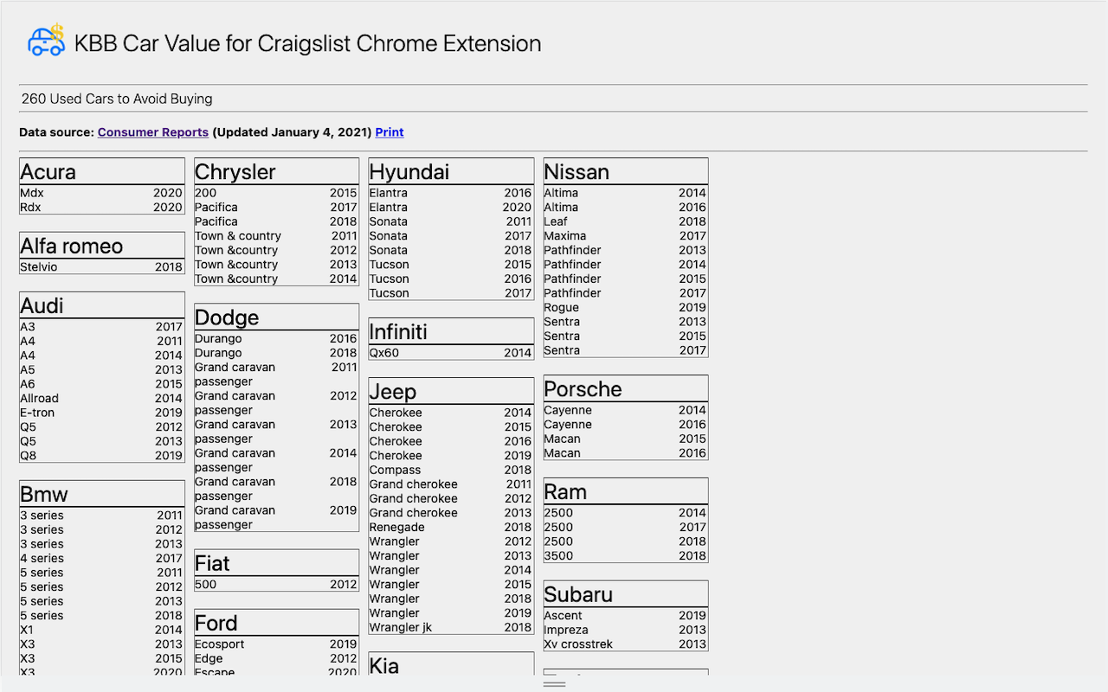
Task: Select the Renegade 2018 row
Action: click(452, 528)
